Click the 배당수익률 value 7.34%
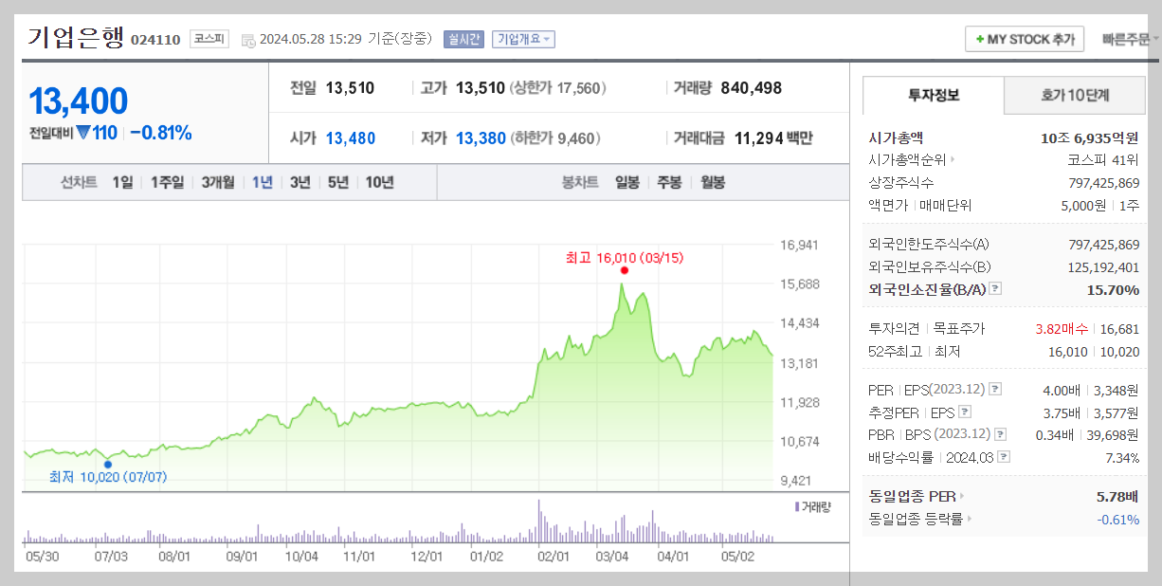Viewport: 1162px width, 586px height. tap(1122, 457)
